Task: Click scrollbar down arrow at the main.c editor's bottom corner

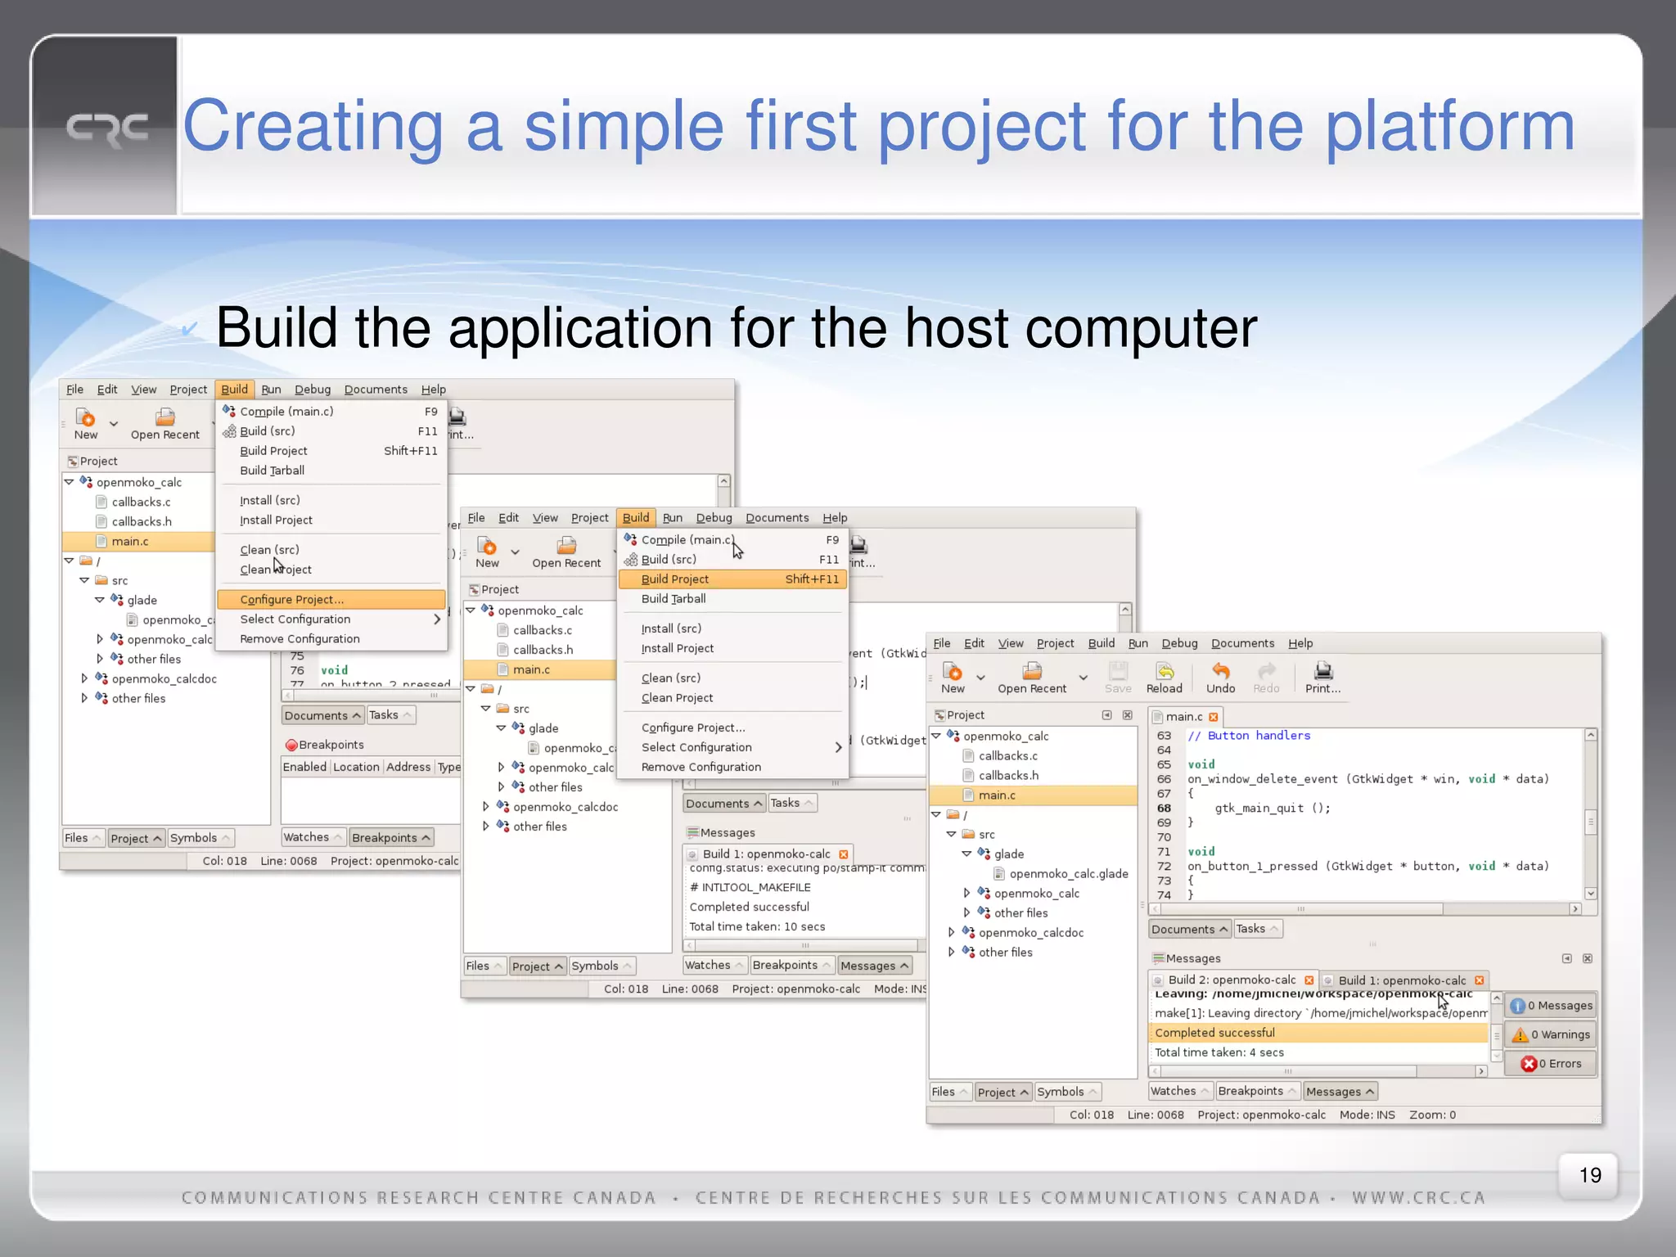Action: 1591,894
